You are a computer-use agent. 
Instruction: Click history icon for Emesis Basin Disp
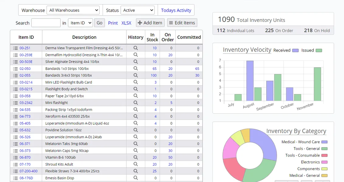(136, 178)
